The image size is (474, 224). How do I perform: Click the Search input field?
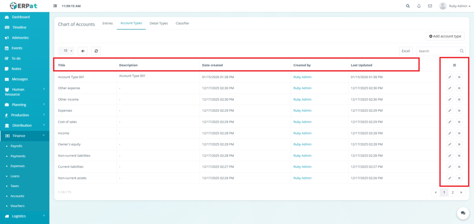(x=437, y=51)
